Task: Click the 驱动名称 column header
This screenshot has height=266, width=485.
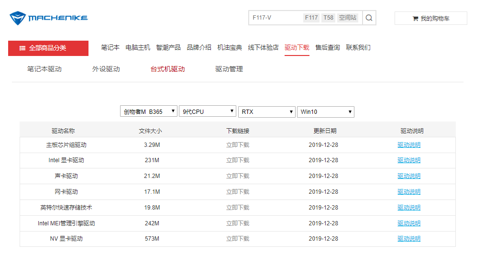Action: tap(63, 131)
